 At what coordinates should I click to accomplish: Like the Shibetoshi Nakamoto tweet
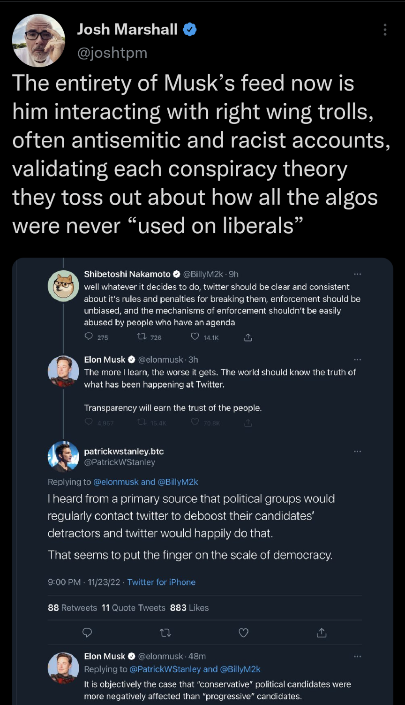[195, 337]
